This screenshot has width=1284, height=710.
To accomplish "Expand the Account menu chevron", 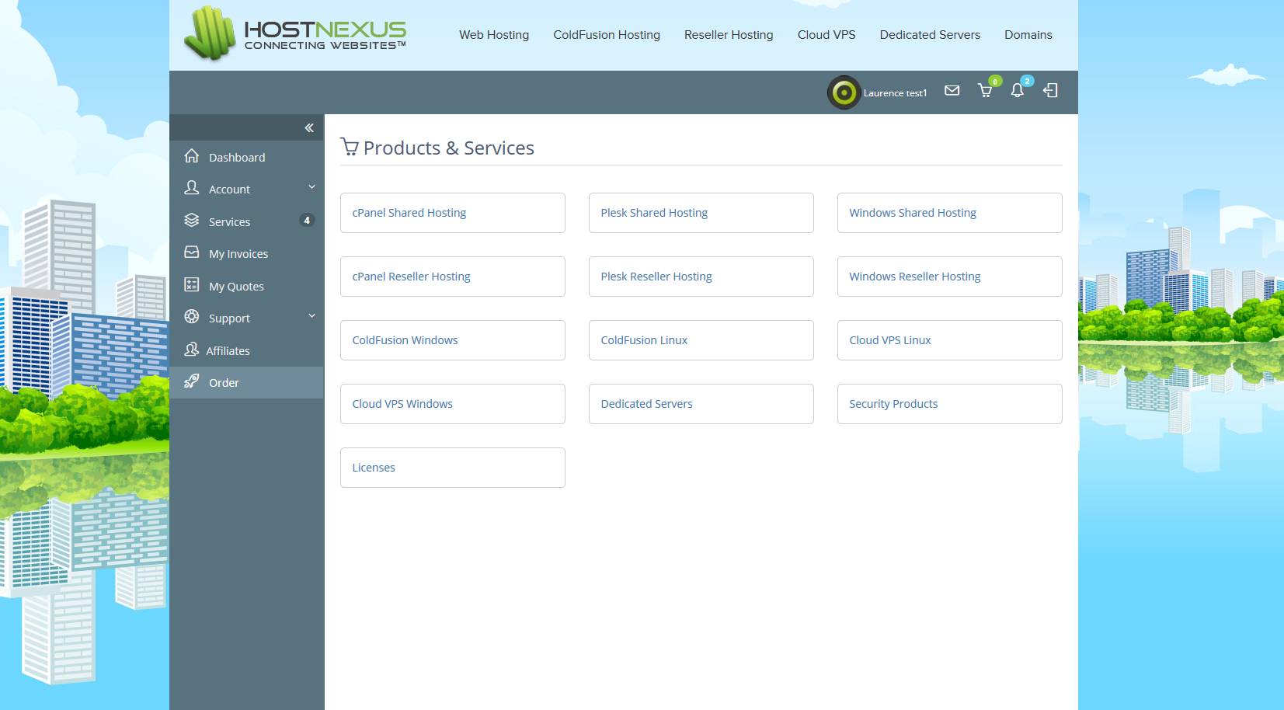I will [x=311, y=187].
